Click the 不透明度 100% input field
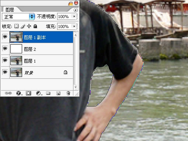The width and height of the screenshot is (188, 141). point(65,17)
